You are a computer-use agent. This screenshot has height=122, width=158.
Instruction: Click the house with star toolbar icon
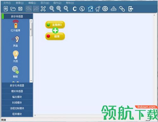[98, 9]
